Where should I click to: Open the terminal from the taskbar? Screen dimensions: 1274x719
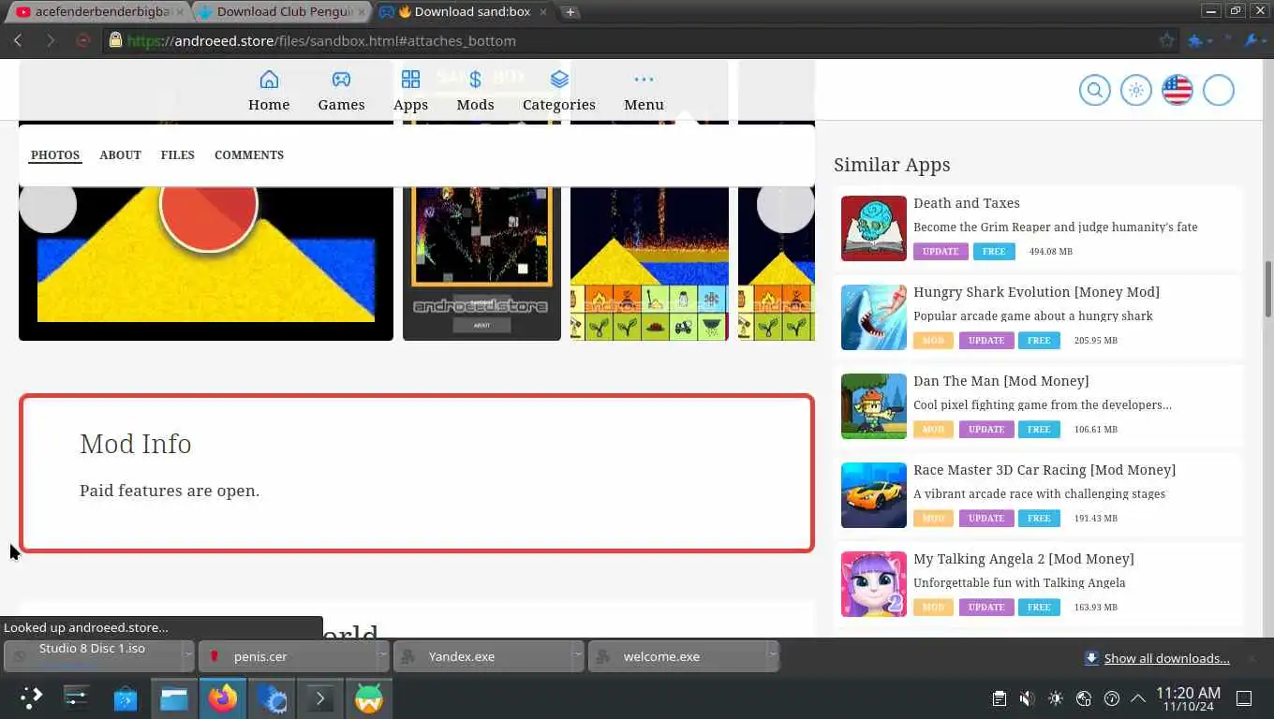[320, 698]
